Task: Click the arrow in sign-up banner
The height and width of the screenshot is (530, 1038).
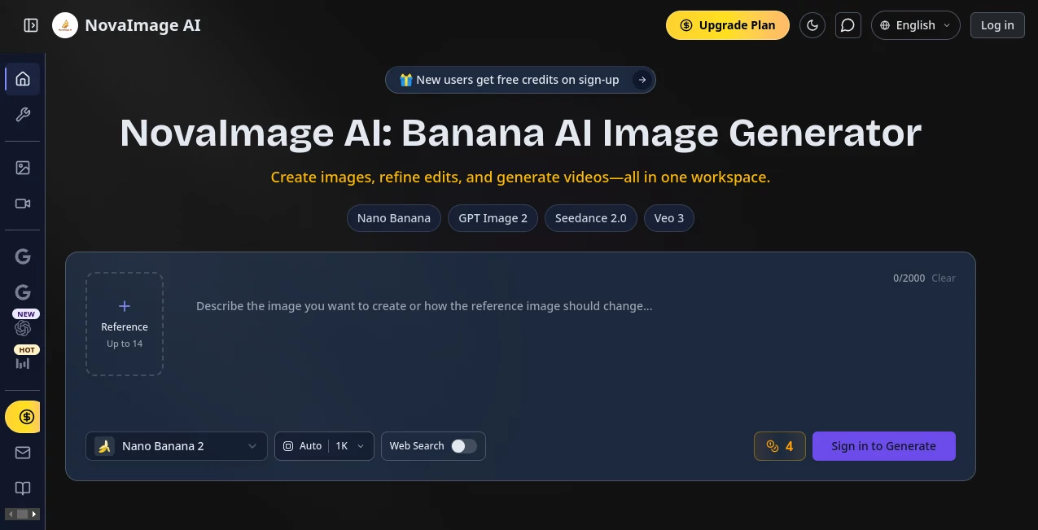Action: (642, 80)
